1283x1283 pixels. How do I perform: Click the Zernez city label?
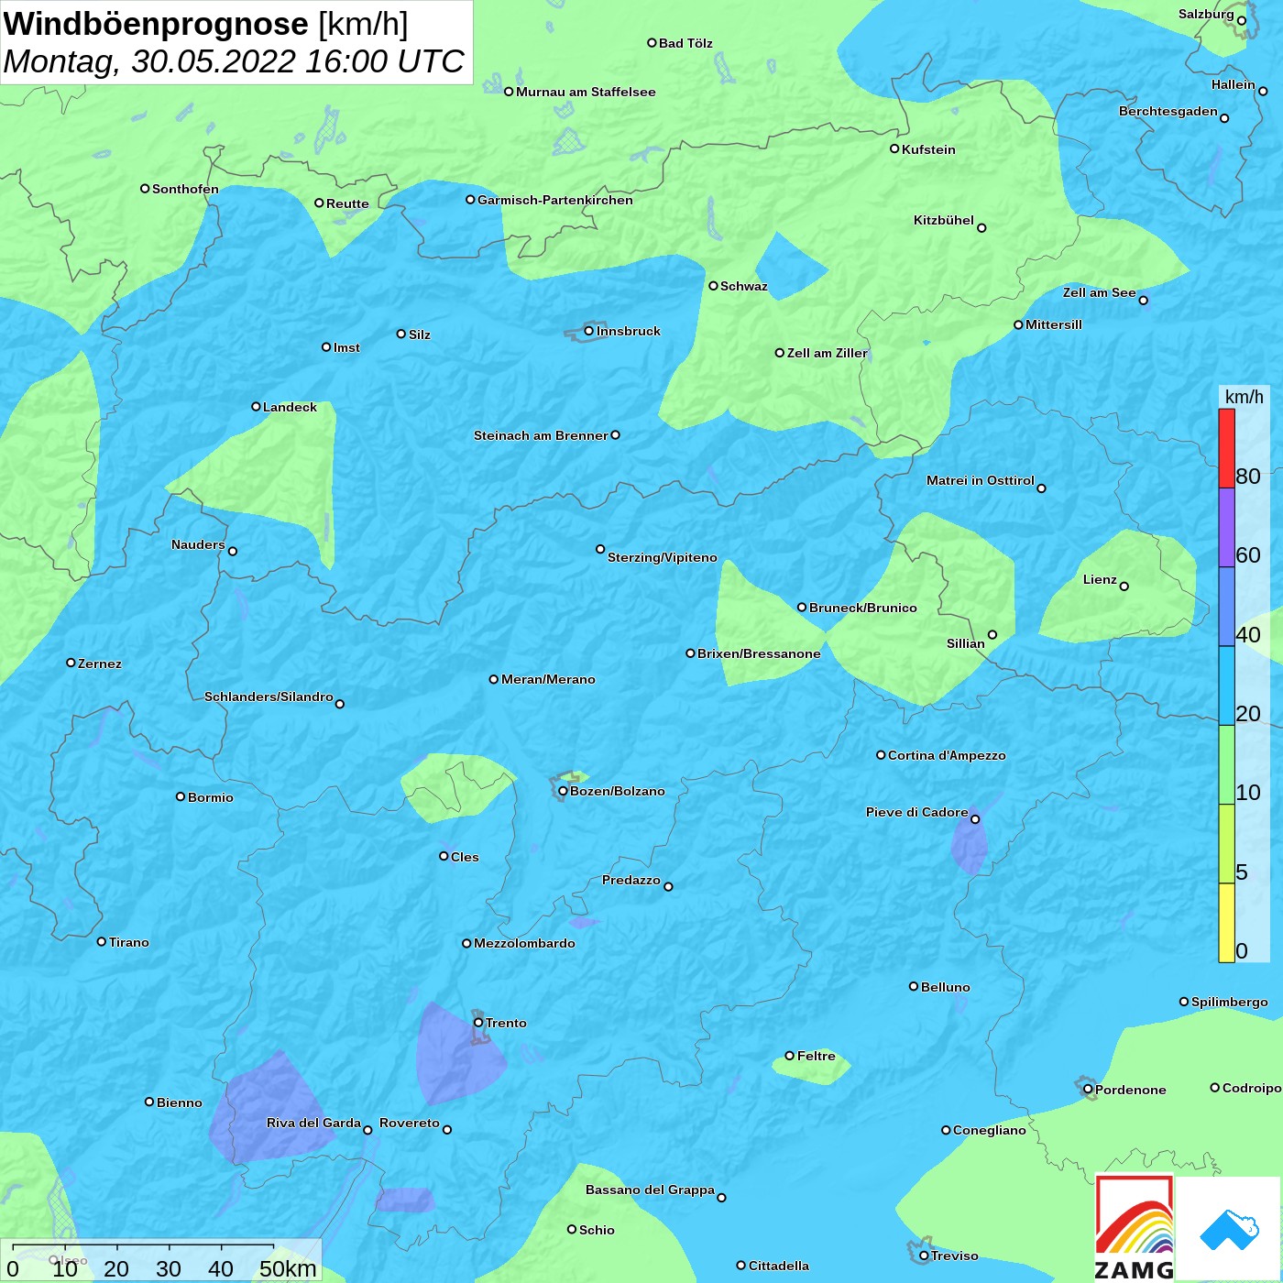[x=100, y=663]
